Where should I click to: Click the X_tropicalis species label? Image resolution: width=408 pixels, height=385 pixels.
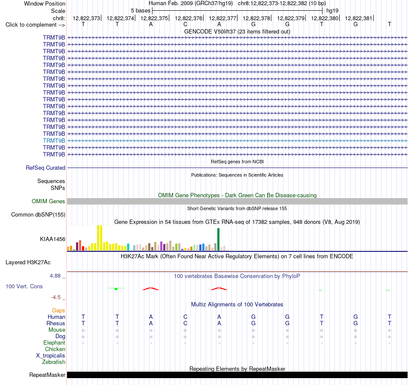(51, 356)
